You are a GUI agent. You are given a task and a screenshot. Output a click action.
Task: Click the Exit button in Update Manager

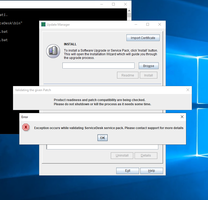(x=128, y=171)
